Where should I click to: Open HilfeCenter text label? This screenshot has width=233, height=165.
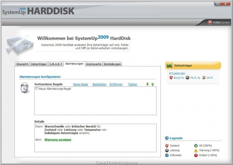(221, 22)
